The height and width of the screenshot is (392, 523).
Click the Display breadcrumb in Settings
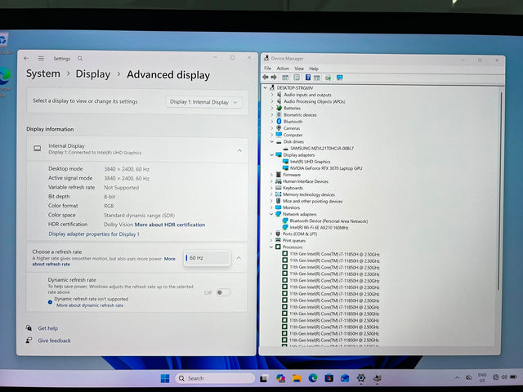[92, 74]
